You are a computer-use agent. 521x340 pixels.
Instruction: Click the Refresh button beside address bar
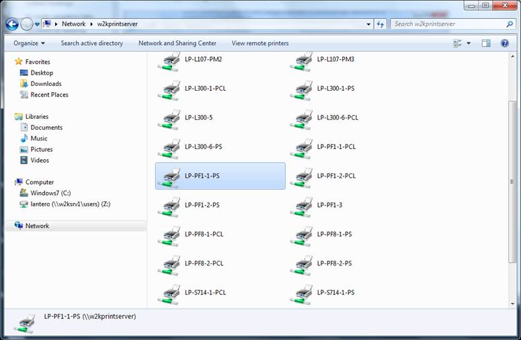[x=380, y=24]
